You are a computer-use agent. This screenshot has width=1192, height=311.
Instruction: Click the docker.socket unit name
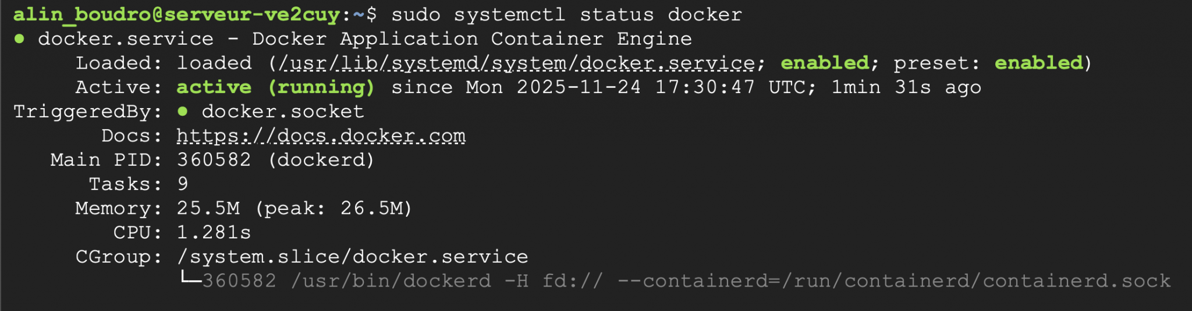pos(283,112)
